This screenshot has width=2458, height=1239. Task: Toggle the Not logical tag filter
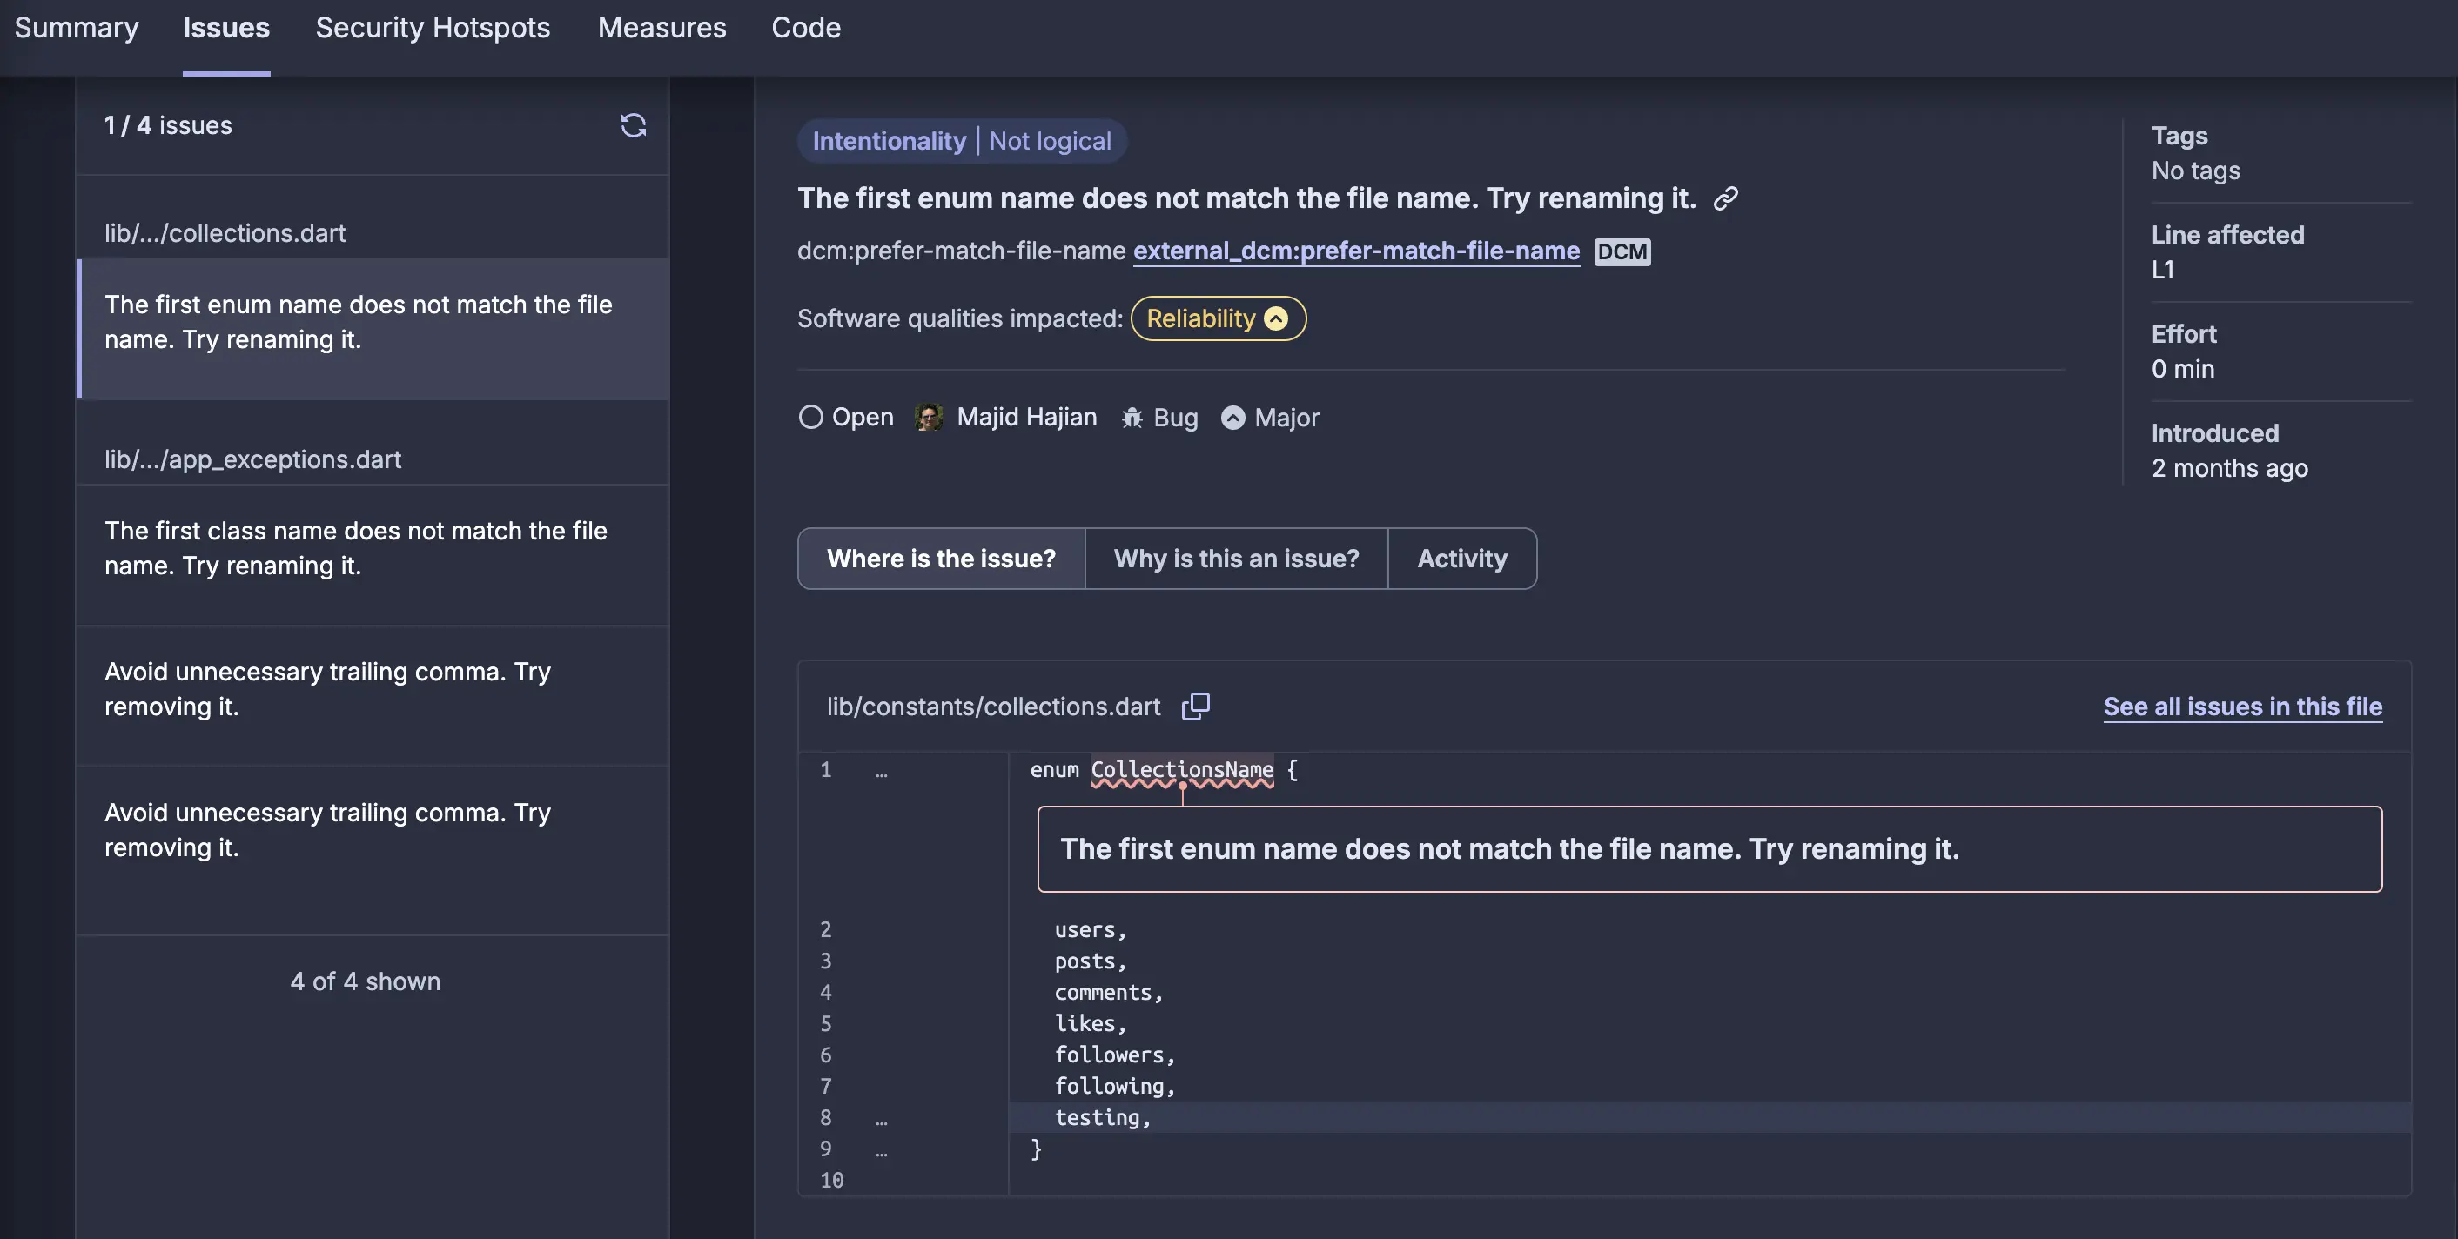point(1051,141)
